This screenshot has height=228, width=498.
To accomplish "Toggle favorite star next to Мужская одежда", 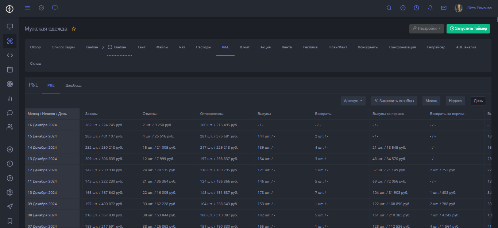I will (x=74, y=29).
